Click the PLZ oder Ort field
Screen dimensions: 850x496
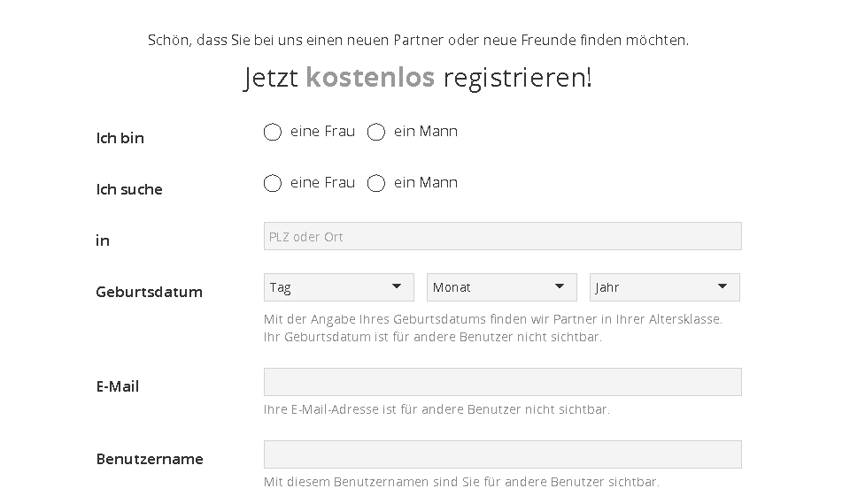click(502, 236)
